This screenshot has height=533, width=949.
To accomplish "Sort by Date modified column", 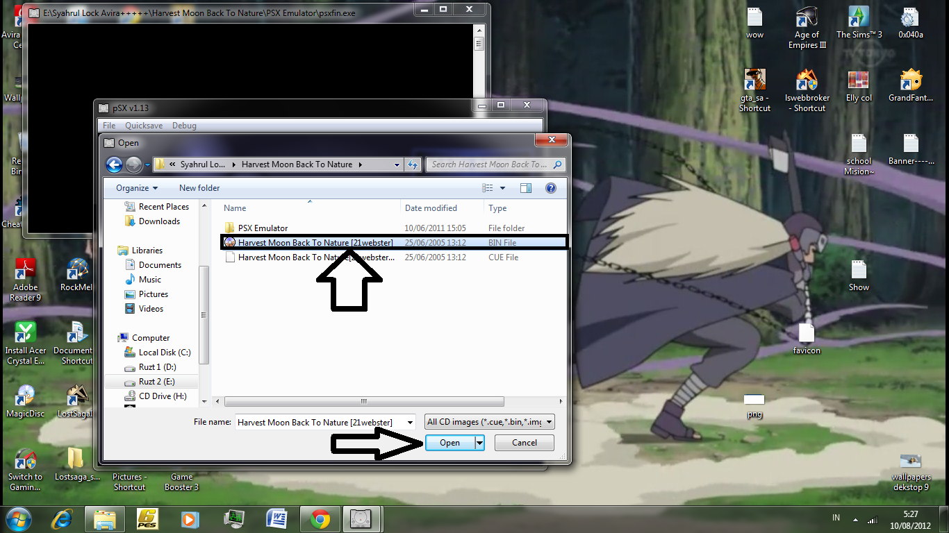I will tap(431, 208).
